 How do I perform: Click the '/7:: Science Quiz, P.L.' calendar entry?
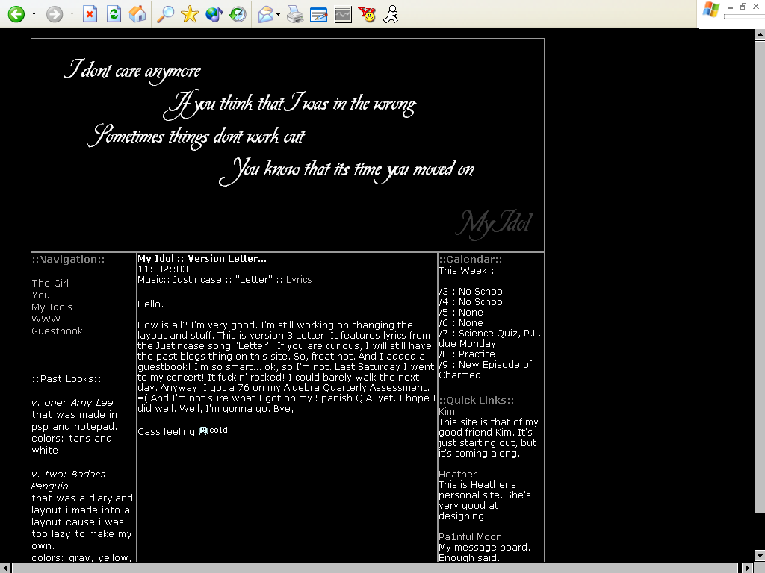click(x=490, y=334)
